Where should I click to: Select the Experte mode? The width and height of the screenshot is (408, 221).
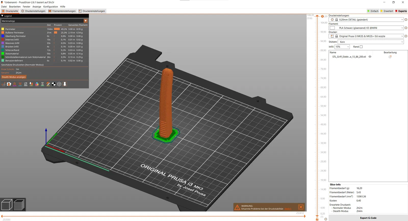coord(401,11)
